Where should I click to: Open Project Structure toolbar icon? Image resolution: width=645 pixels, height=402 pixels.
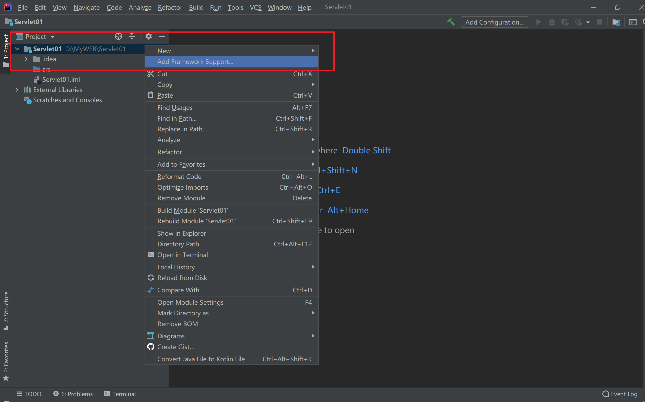click(x=616, y=22)
